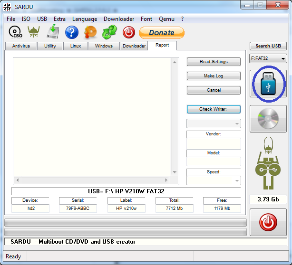
Task: Switch to the Antivirus tab
Action: point(21,46)
